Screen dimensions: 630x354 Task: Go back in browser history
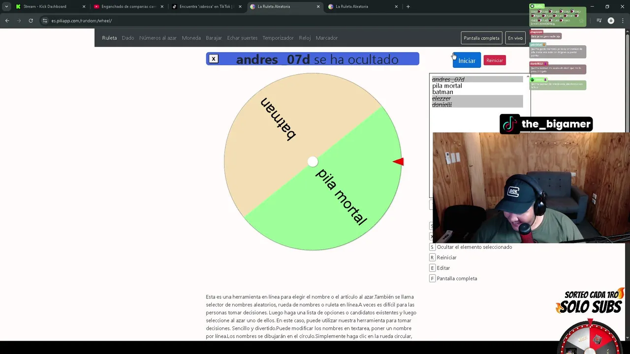pyautogui.click(x=7, y=21)
